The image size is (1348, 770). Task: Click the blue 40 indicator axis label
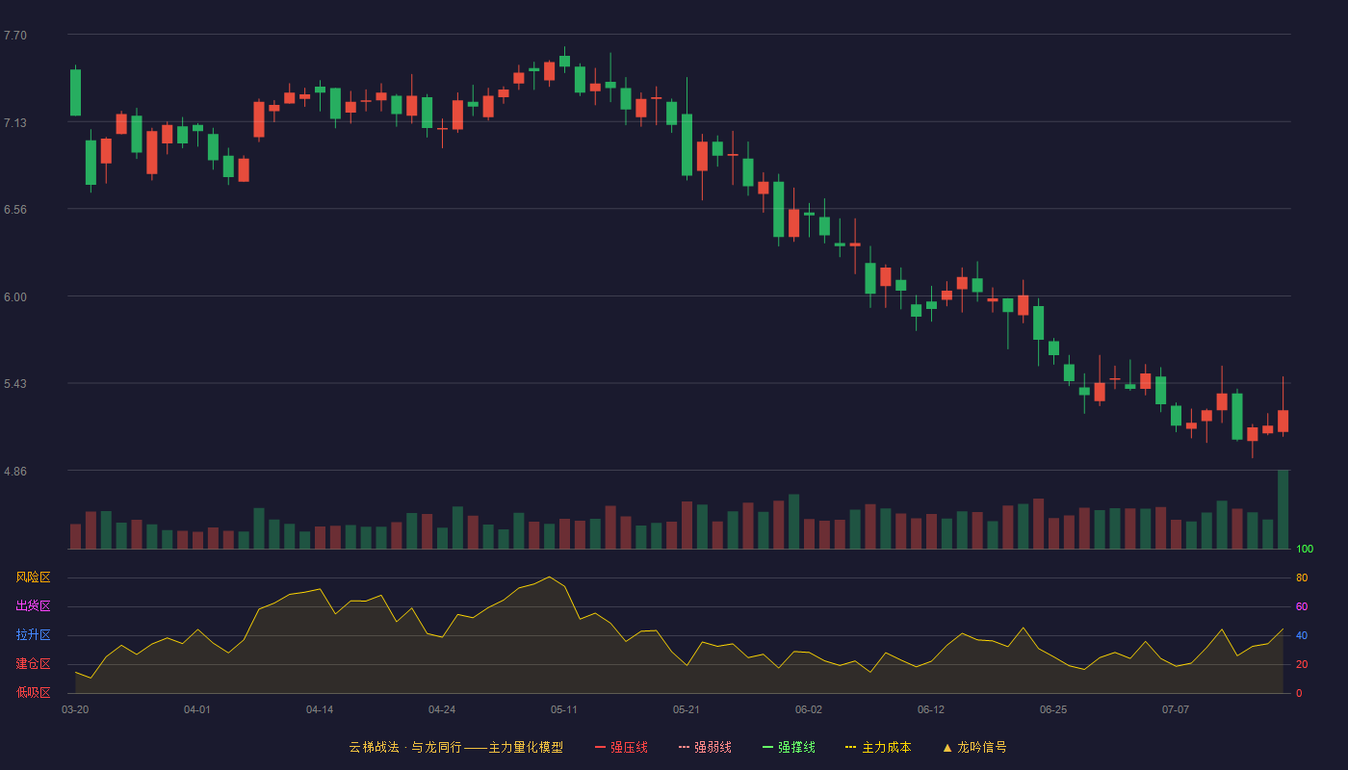point(1302,636)
